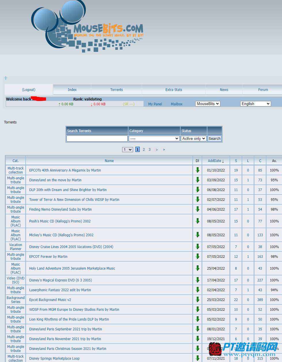Image resolution: width=282 pixels, height=362 pixels.
Task: Click completed count 133 for Mickey's Music CD
Action: click(260, 235)
